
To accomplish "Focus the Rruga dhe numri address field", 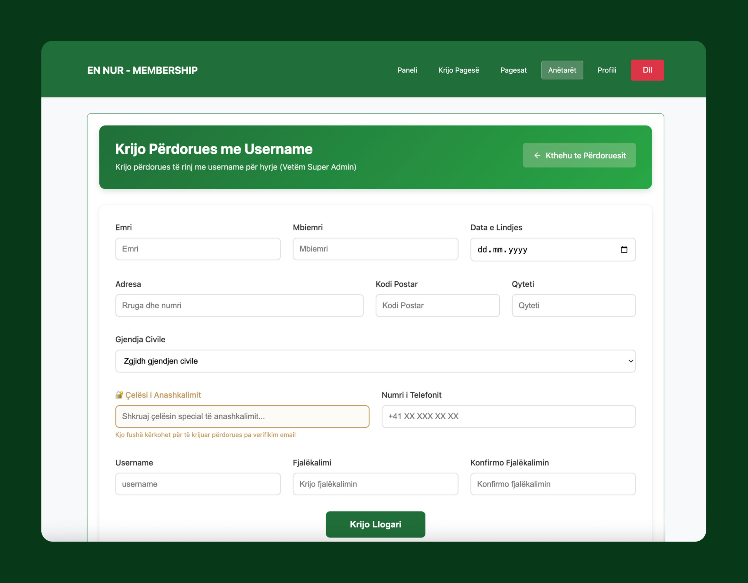I will pyautogui.click(x=239, y=306).
